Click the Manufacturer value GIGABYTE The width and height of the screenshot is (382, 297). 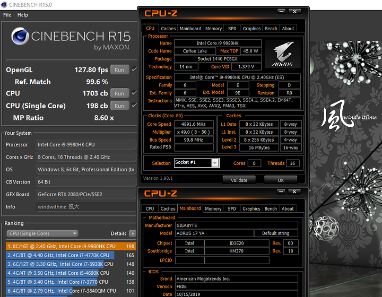pos(237,225)
